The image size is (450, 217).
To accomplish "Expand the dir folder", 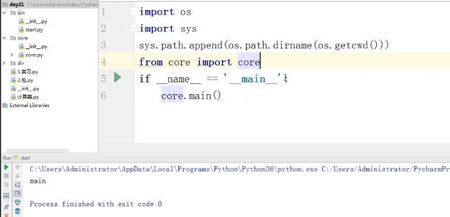I will click(4, 63).
